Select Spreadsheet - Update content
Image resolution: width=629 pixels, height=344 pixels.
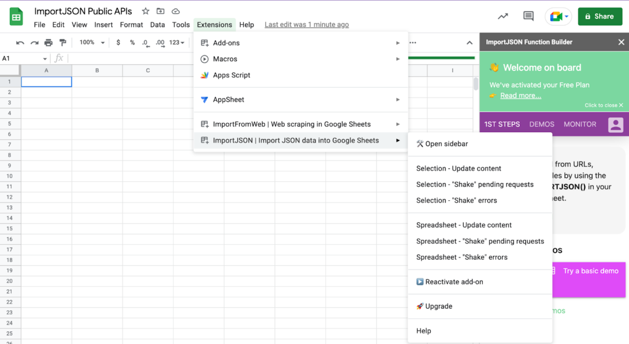click(463, 225)
